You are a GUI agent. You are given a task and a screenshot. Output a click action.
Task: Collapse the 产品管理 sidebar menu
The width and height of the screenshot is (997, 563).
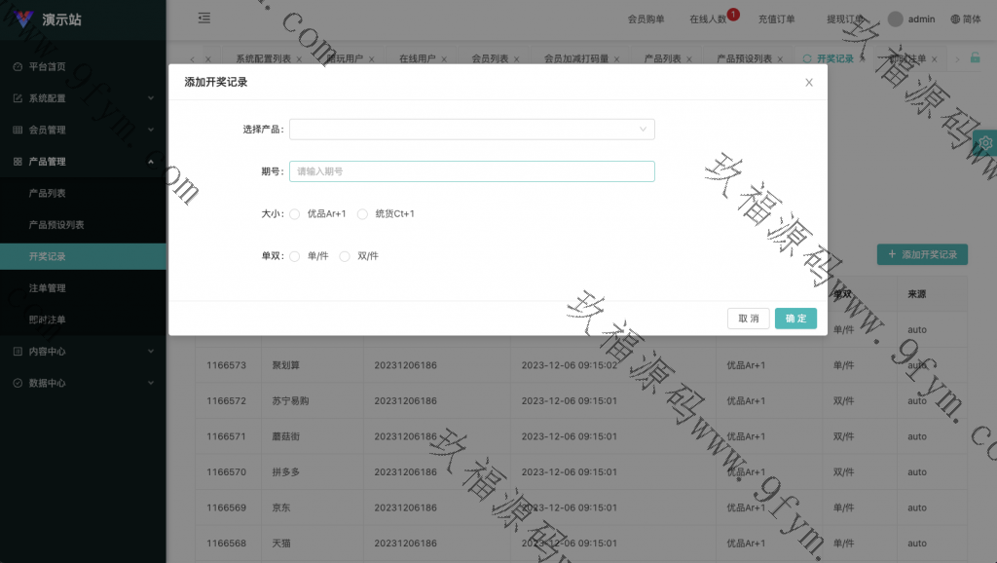[83, 162]
